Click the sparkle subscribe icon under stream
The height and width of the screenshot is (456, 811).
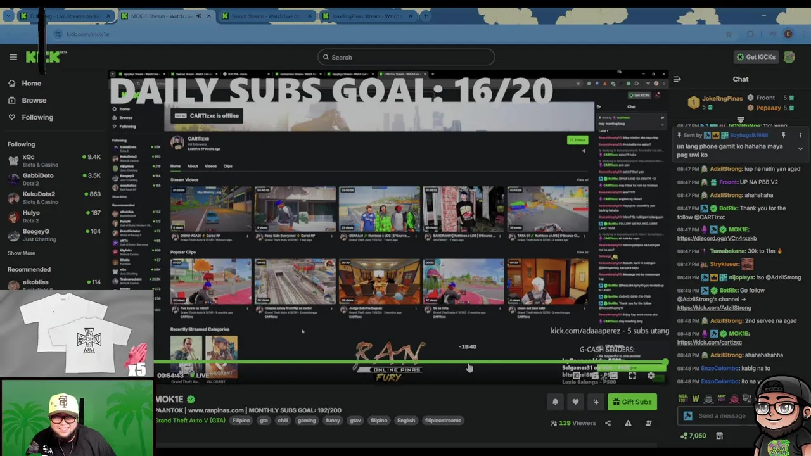tap(596, 402)
